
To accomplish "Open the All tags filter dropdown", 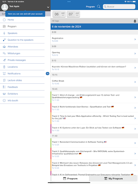I will tap(94, 21).
